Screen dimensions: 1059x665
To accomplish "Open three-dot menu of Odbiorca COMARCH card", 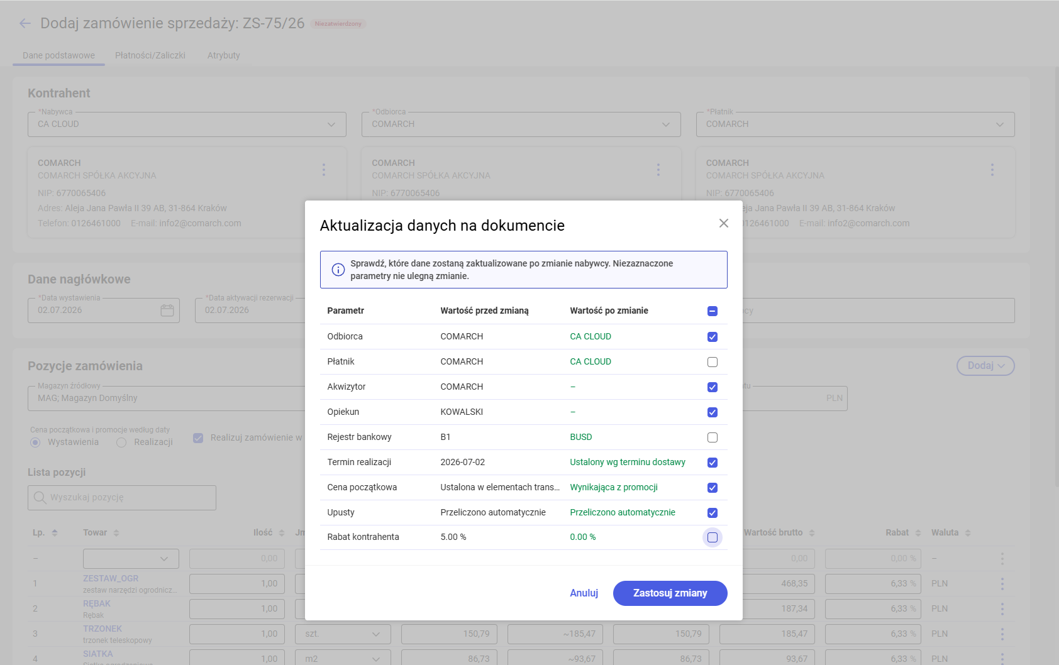I will click(658, 170).
